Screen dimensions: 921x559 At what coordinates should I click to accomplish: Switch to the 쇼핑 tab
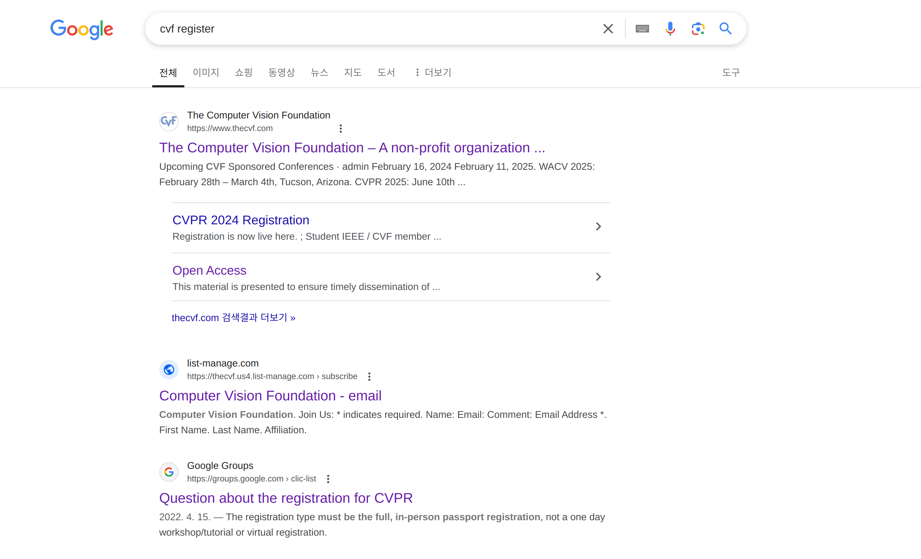coord(244,72)
